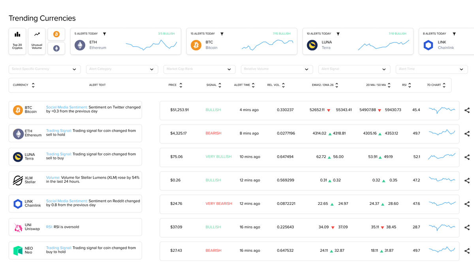Click Social Media Sentiment link in BTC row

tap(67, 108)
